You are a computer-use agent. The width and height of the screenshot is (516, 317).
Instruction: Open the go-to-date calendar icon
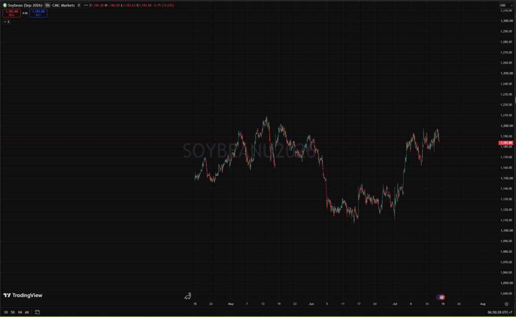[37, 312]
